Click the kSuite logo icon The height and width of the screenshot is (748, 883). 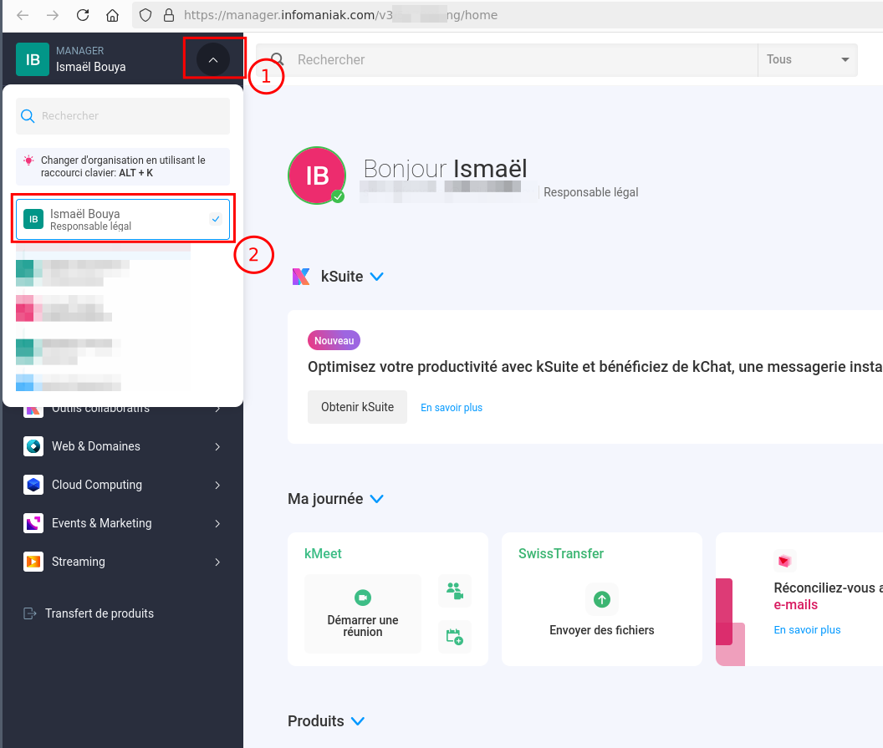click(x=301, y=277)
